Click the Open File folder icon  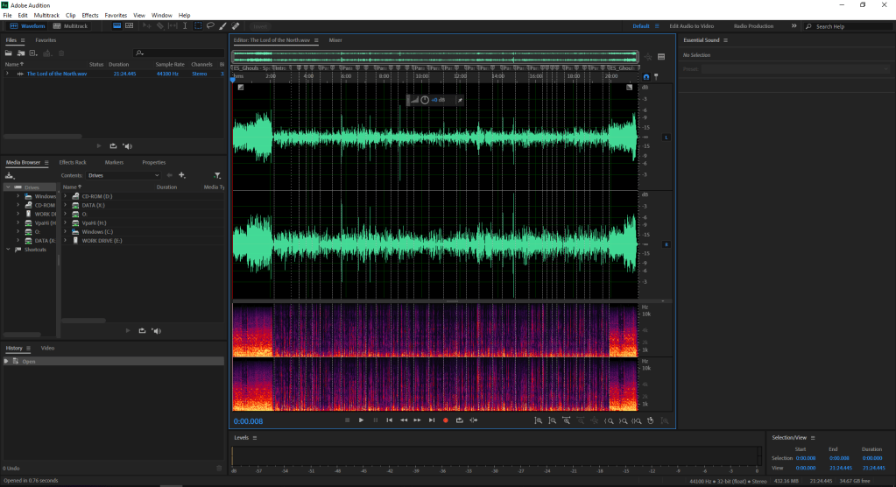[x=9, y=53]
